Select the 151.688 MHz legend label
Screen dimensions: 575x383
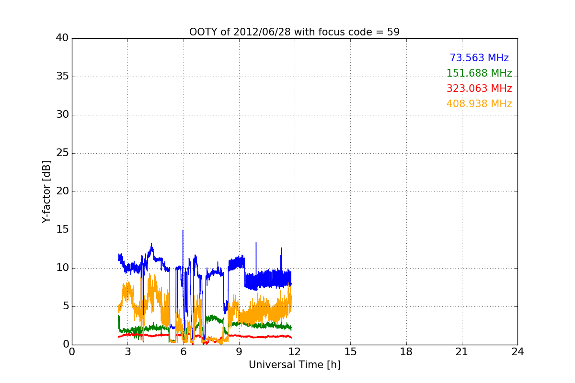(x=479, y=73)
